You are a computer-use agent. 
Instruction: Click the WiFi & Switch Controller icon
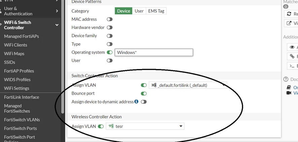pos(1,24)
